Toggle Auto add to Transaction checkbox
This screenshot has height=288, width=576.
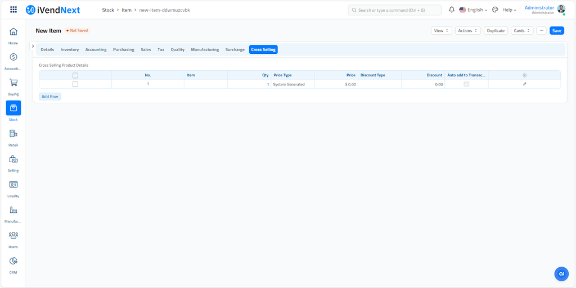[466, 84]
